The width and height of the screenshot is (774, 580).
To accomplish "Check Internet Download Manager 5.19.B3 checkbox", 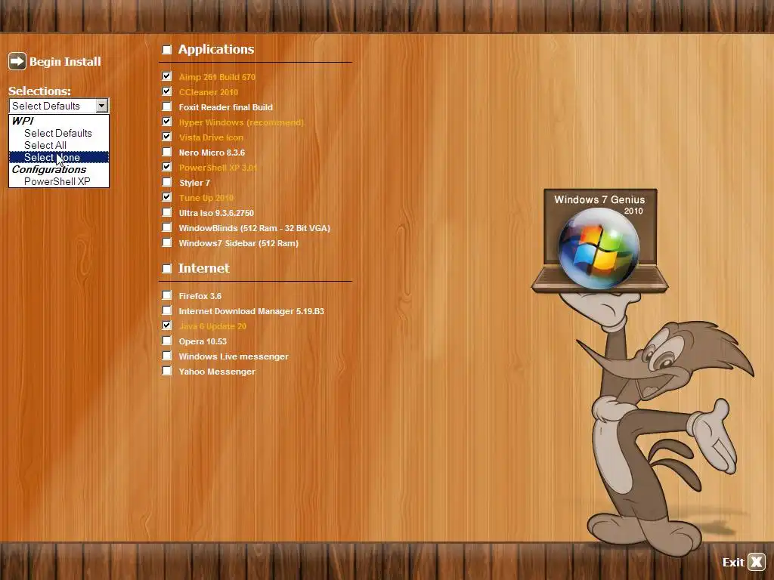I will point(167,310).
